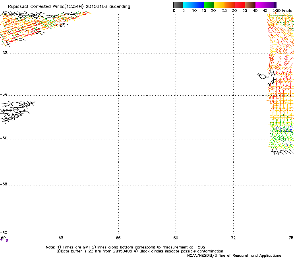The width and height of the screenshot is (294, 258).
Task: Click the longitude label '69'
Action: pos(176,238)
